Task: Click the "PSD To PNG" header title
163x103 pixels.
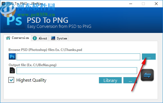Action: click(47, 20)
